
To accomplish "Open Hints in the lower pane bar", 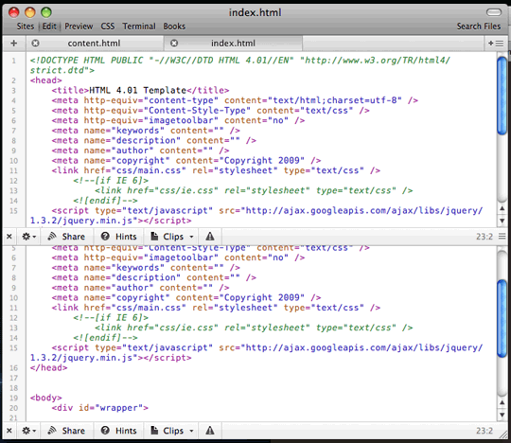I will click(x=118, y=431).
